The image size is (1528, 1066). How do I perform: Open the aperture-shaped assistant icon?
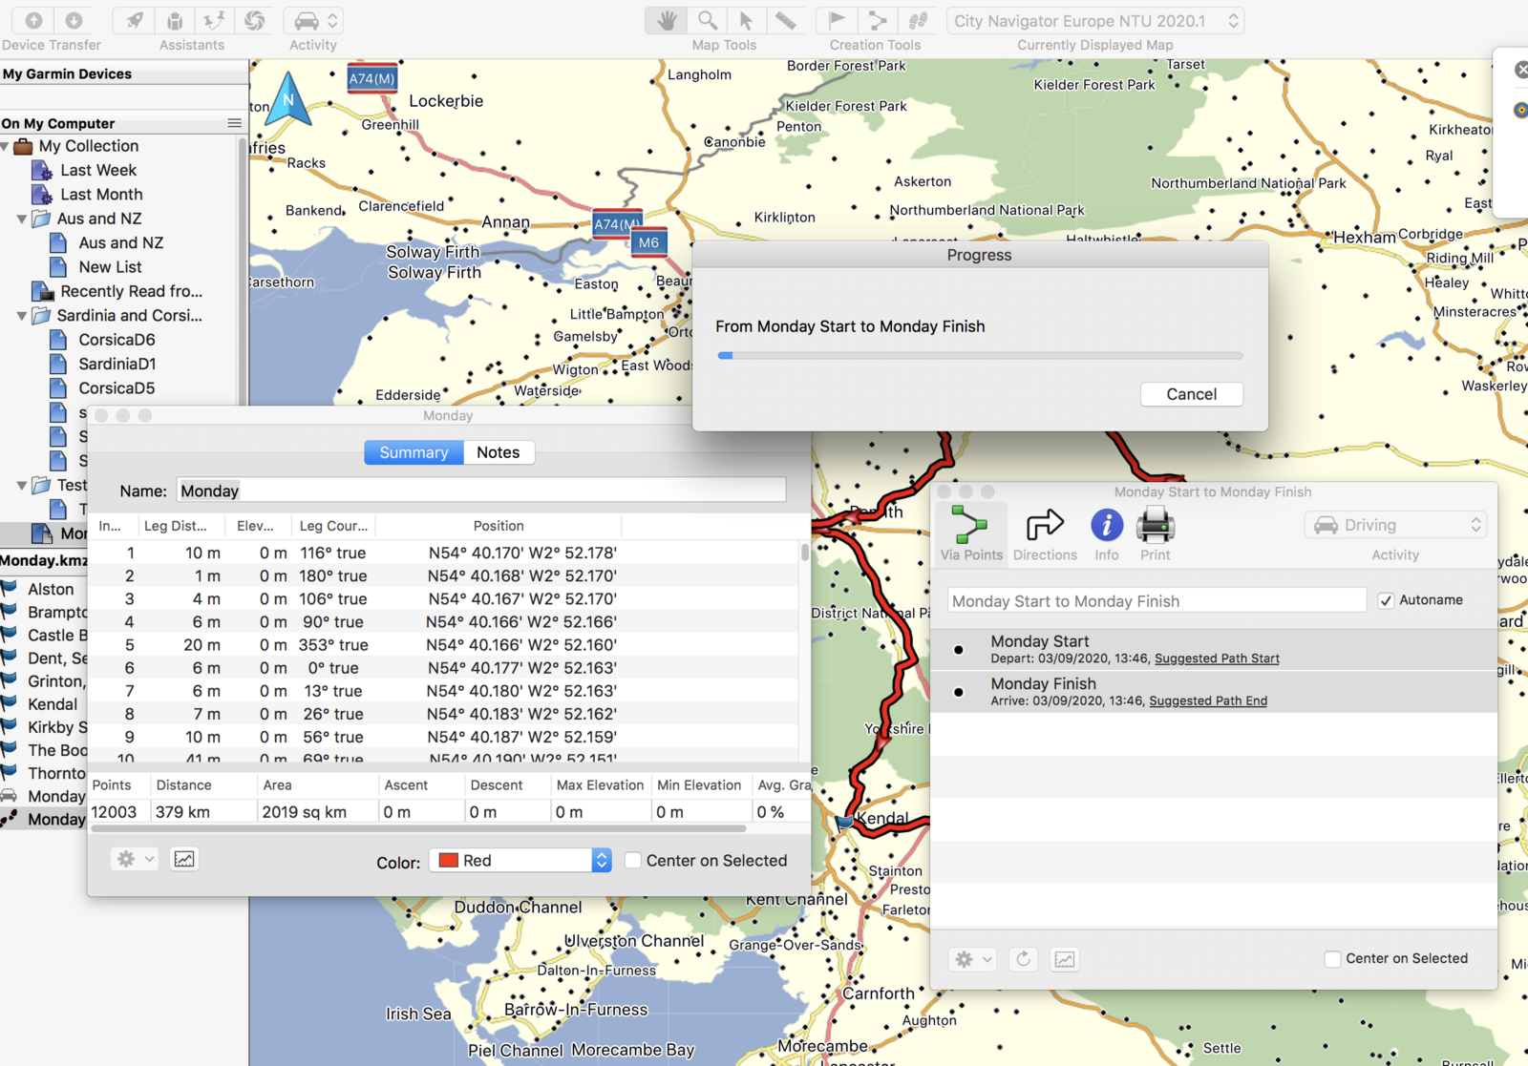254,20
